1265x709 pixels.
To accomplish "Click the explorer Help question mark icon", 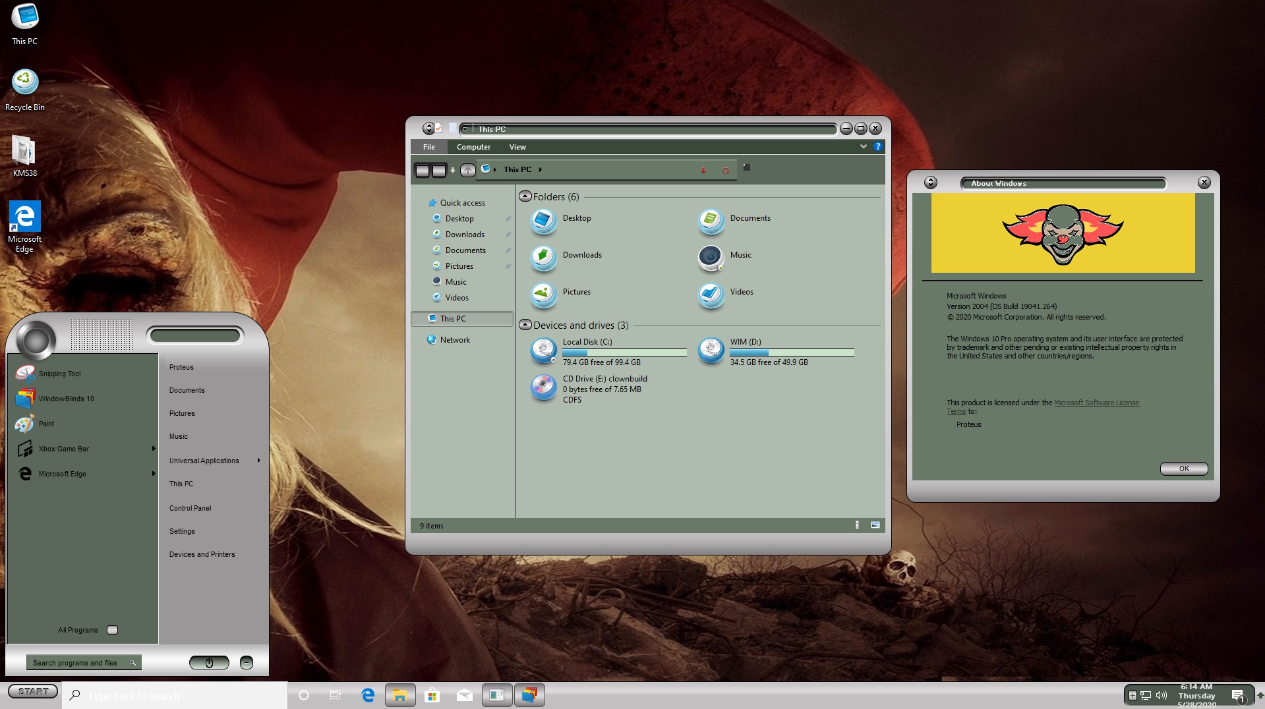I will pyautogui.click(x=877, y=146).
